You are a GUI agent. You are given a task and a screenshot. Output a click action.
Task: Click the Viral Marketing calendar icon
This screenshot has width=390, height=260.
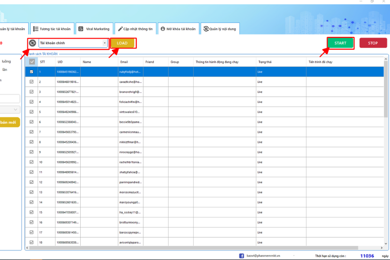(x=81, y=29)
